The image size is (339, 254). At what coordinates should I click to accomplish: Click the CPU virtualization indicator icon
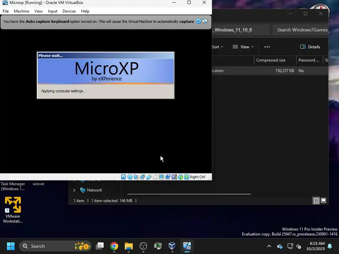(x=174, y=177)
